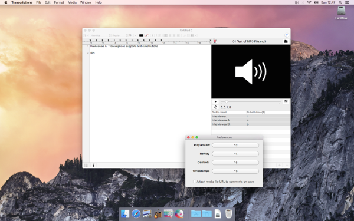Play the audio in the media panel

215,102
